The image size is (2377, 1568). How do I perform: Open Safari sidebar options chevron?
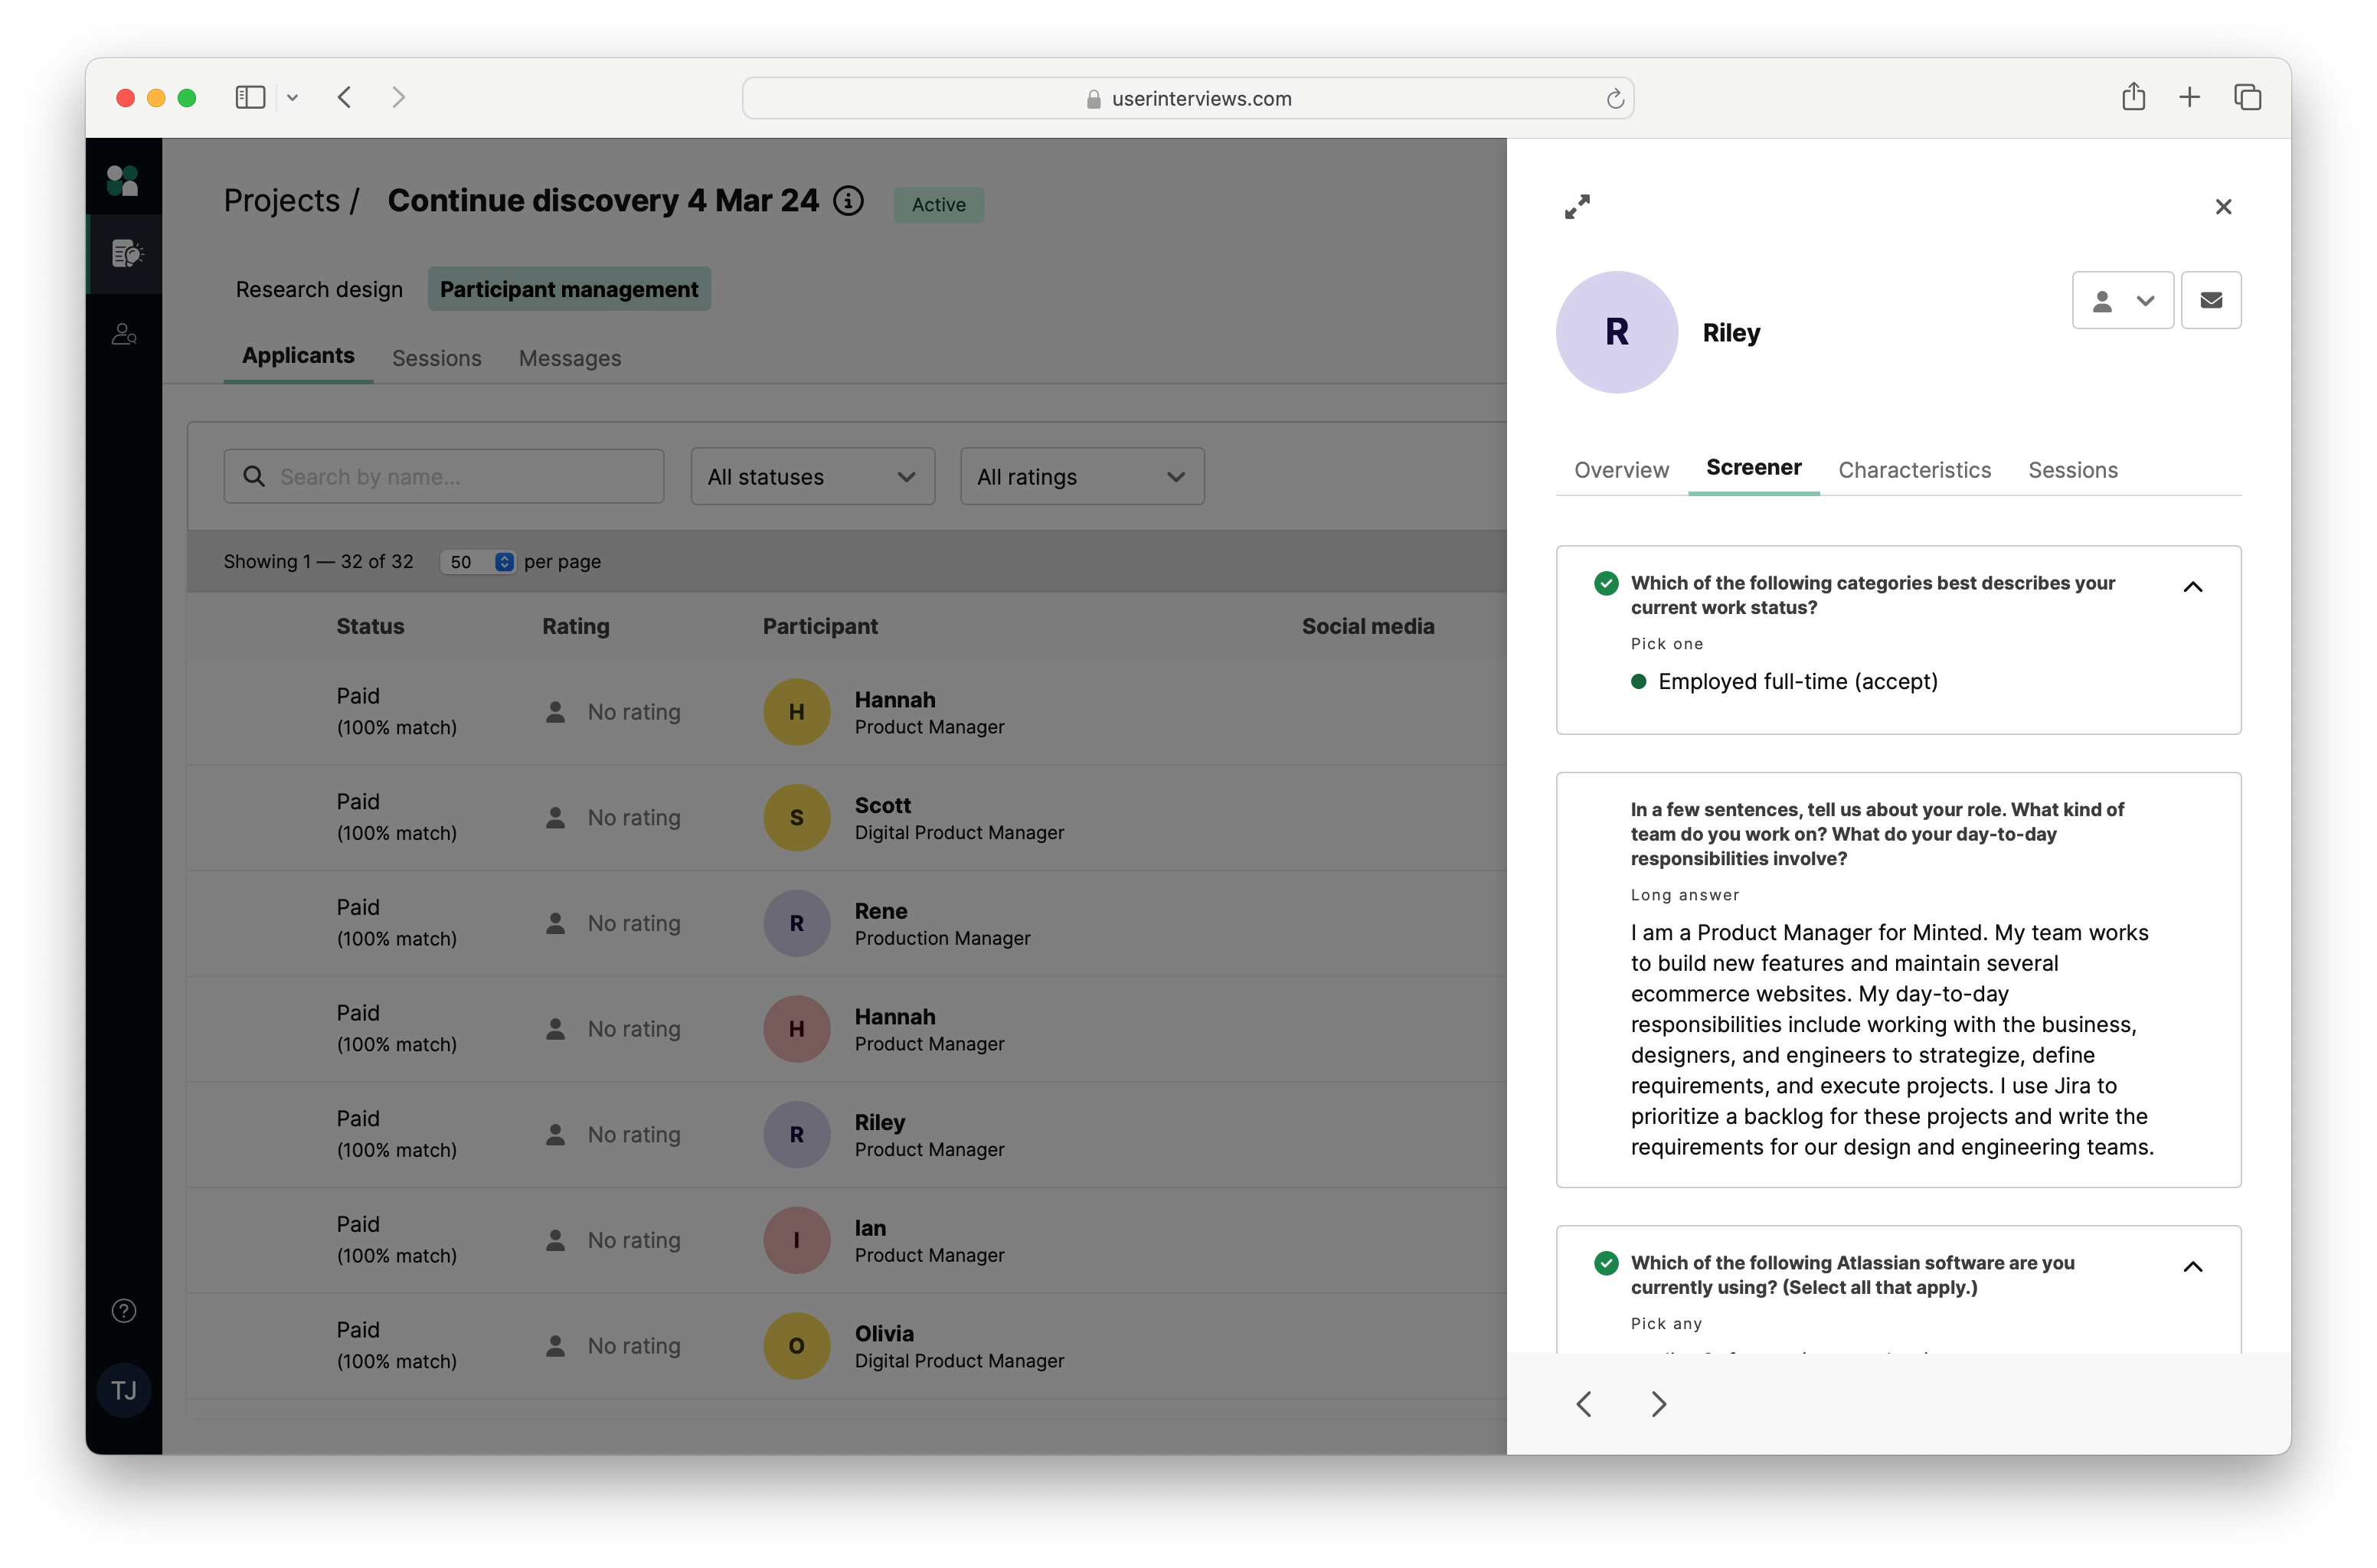tap(292, 97)
